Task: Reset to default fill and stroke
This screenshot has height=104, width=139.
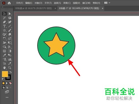Action: tap(3, 79)
